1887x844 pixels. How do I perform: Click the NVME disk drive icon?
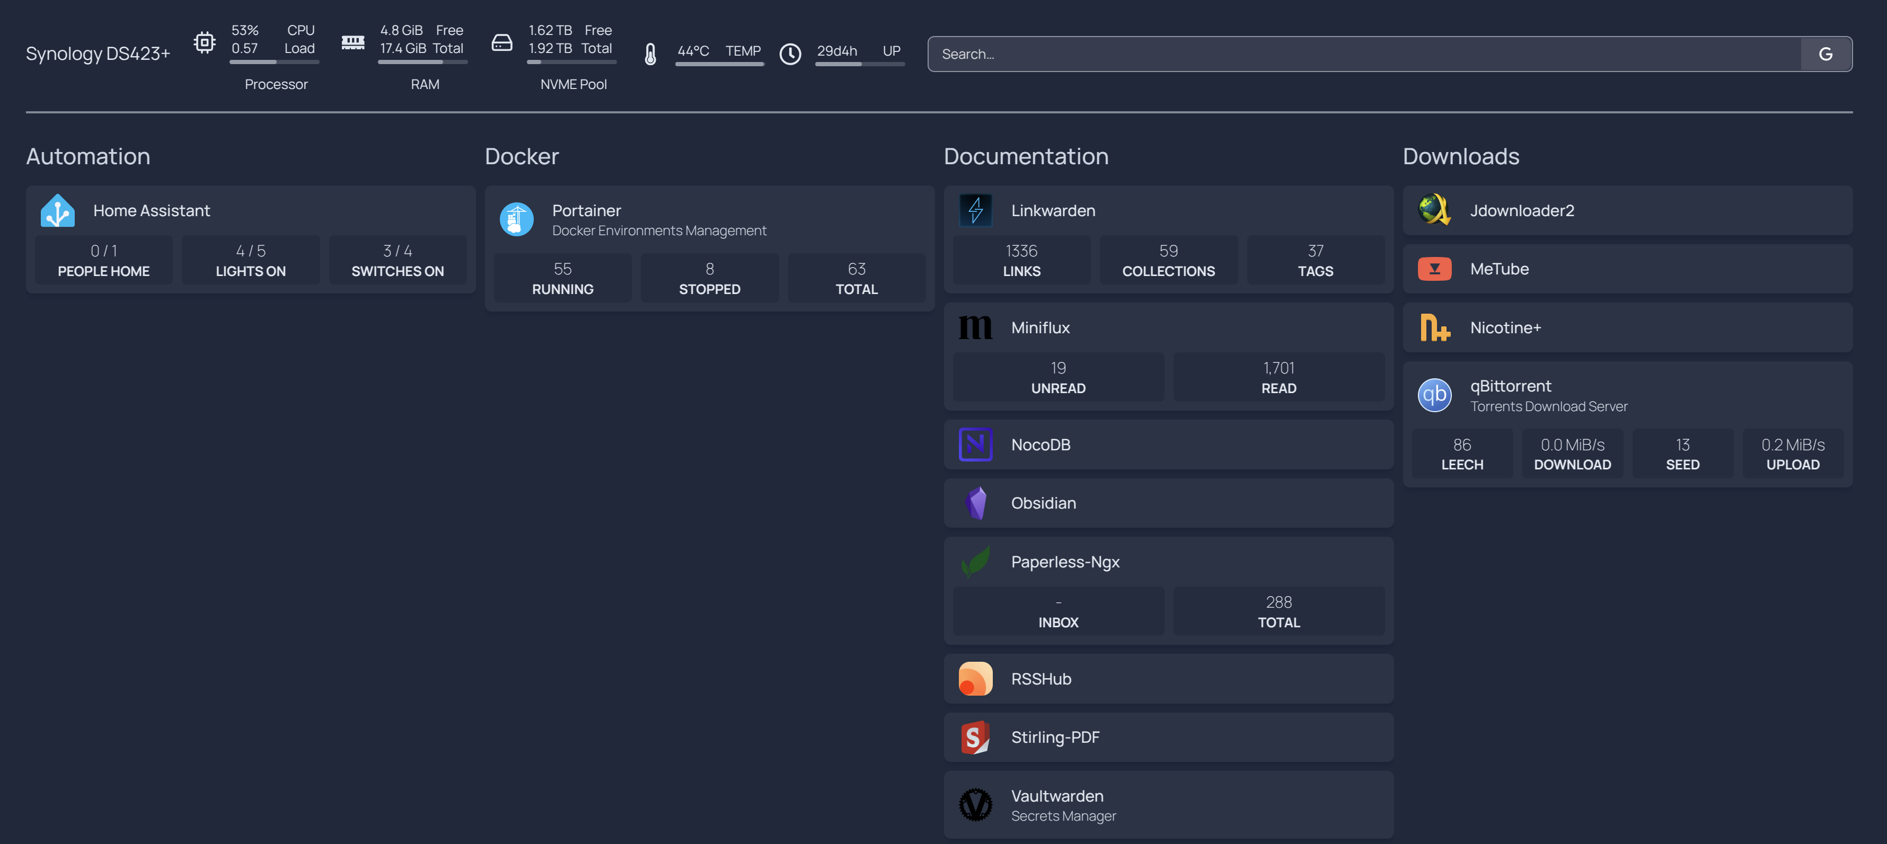(502, 42)
